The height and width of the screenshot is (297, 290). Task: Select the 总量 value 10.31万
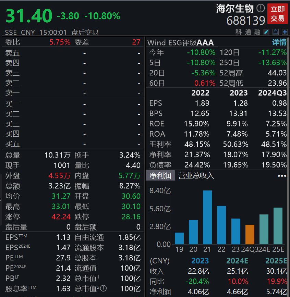[58, 155]
